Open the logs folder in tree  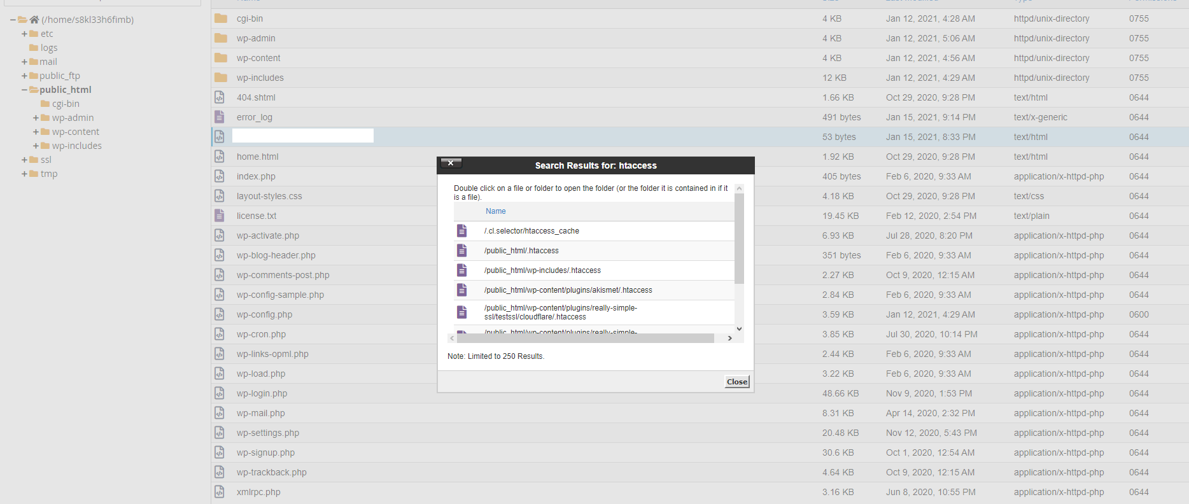(x=49, y=48)
